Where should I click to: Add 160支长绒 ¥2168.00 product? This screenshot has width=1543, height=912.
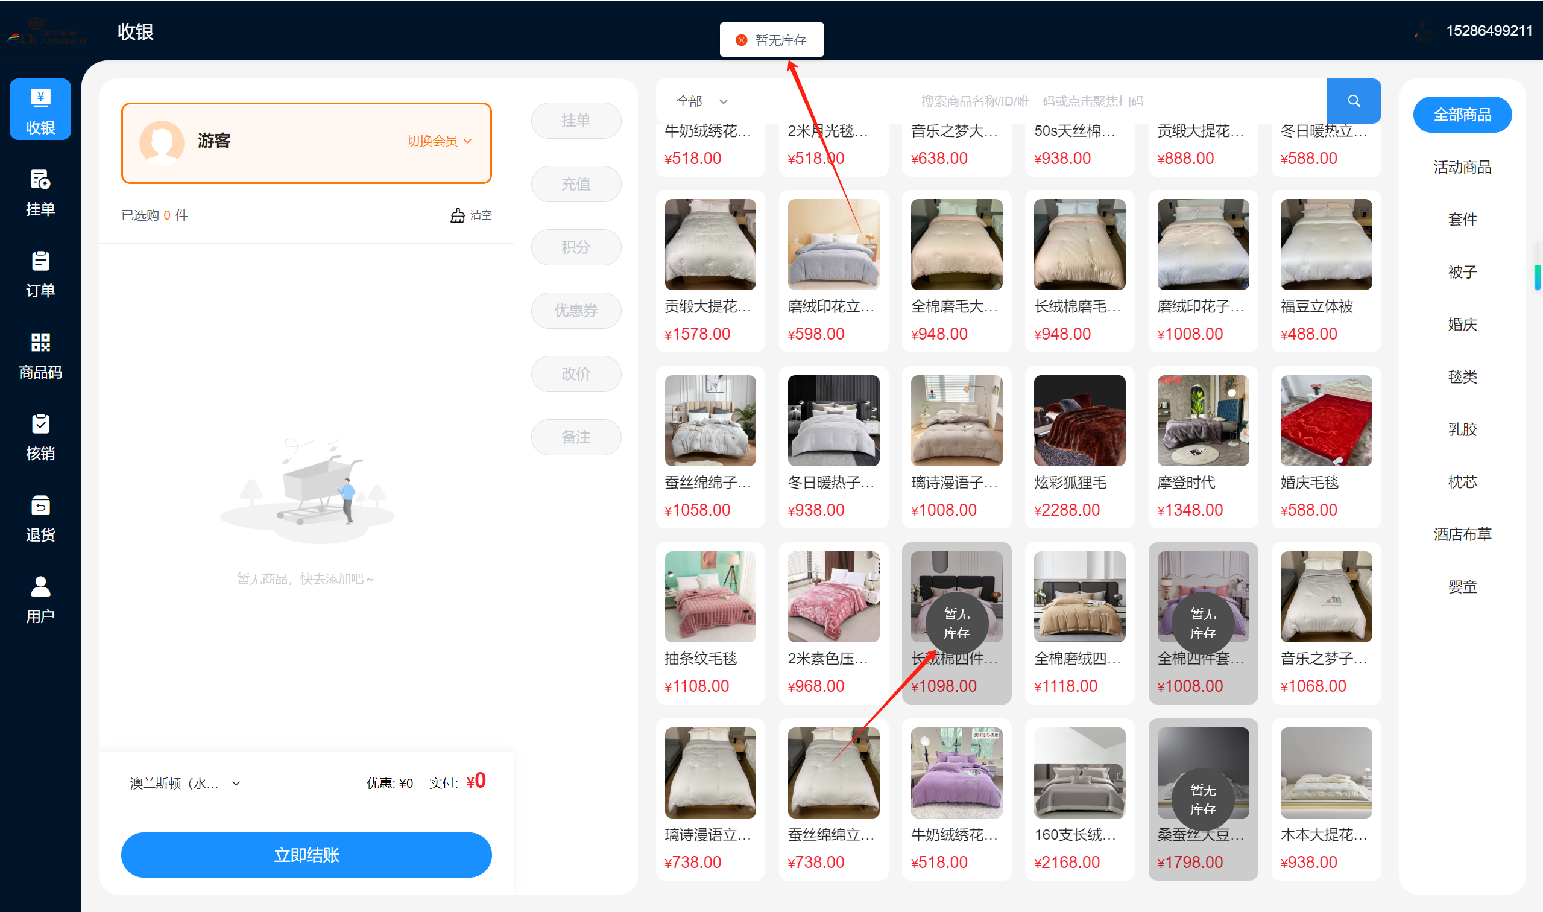[1079, 799]
